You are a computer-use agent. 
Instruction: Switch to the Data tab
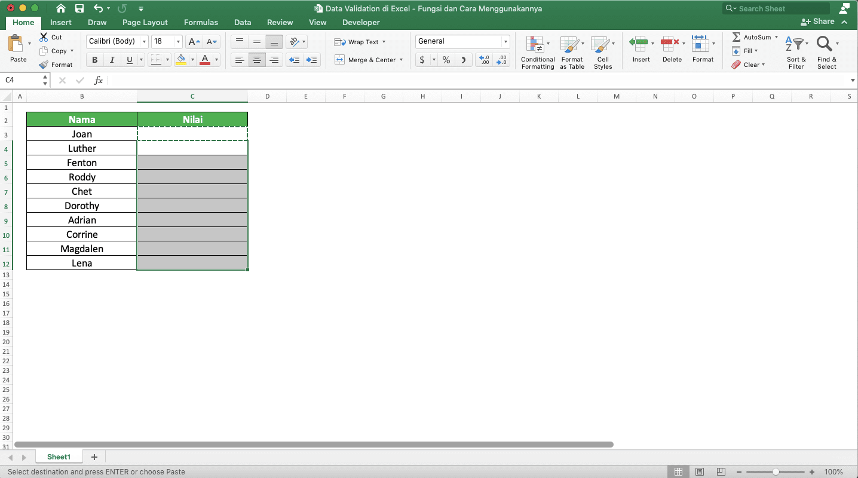(243, 22)
